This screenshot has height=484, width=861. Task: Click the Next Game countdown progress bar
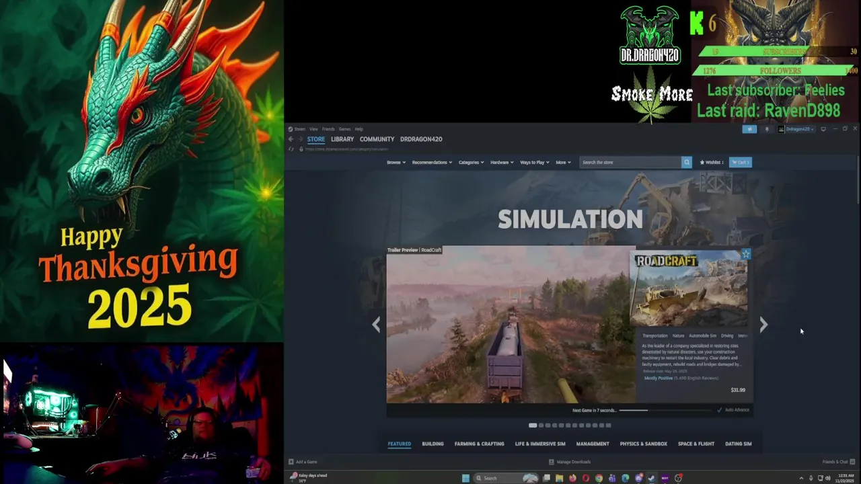pyautogui.click(x=665, y=410)
